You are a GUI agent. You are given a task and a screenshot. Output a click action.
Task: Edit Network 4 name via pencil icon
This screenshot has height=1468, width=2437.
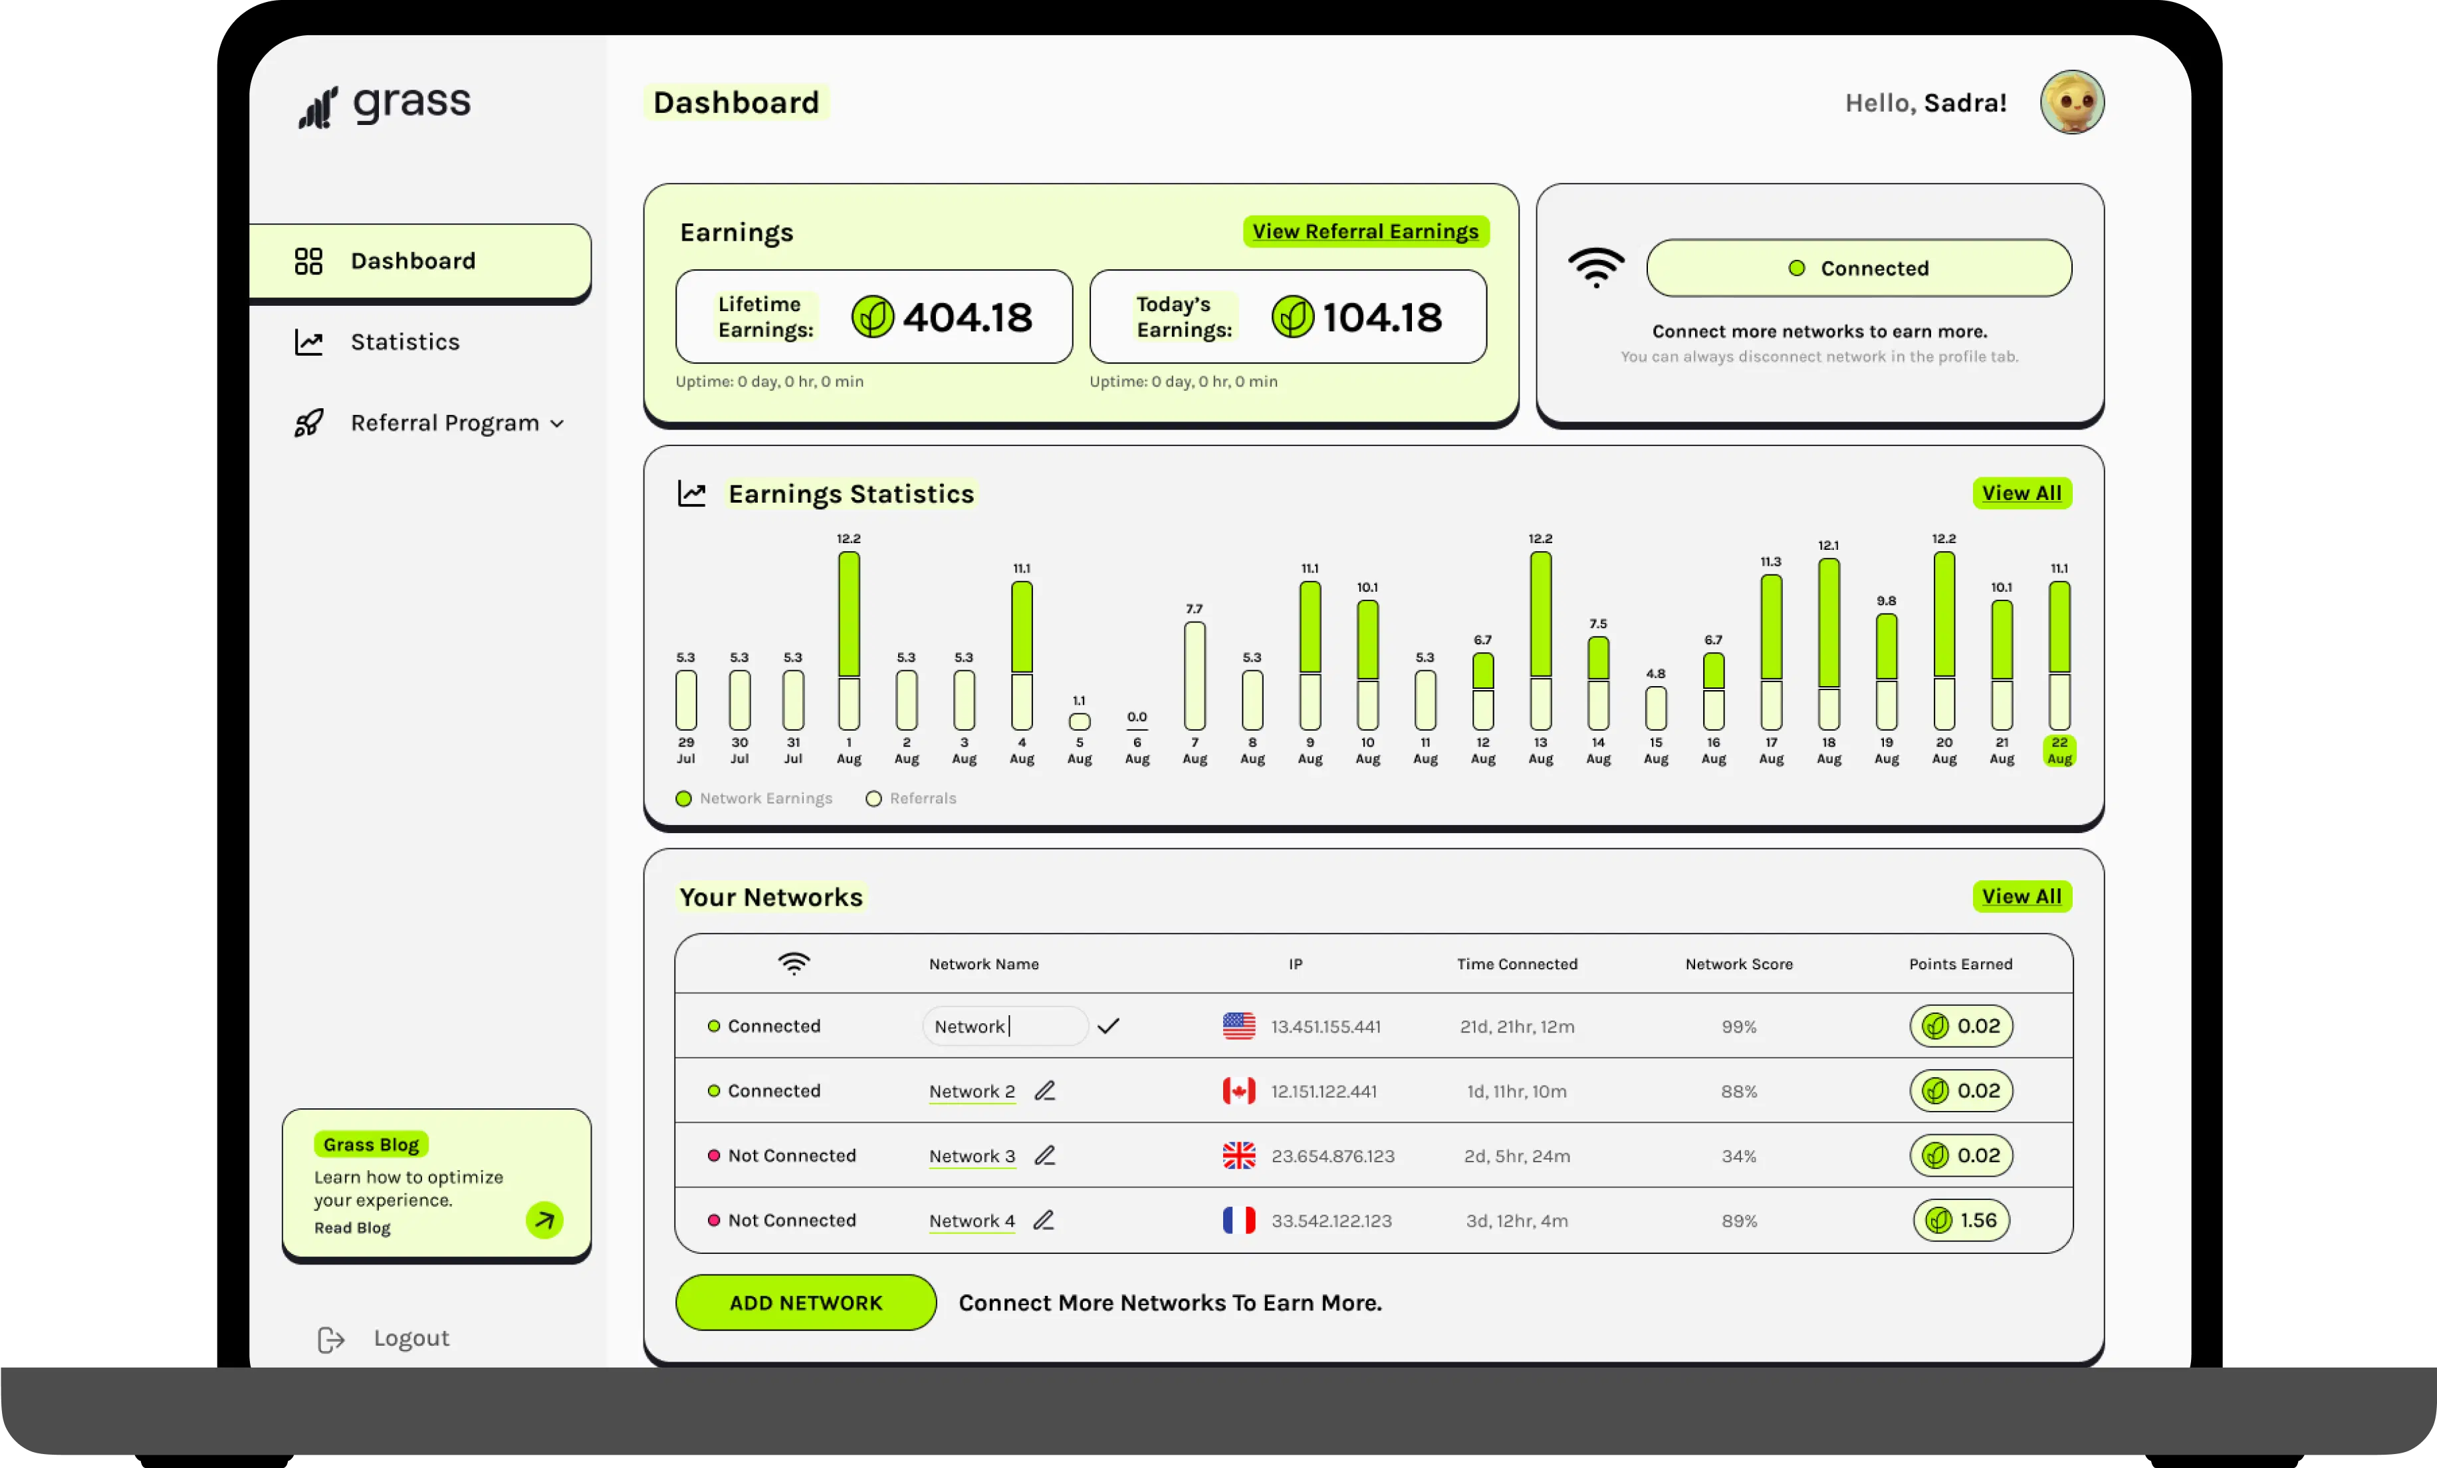click(1044, 1220)
